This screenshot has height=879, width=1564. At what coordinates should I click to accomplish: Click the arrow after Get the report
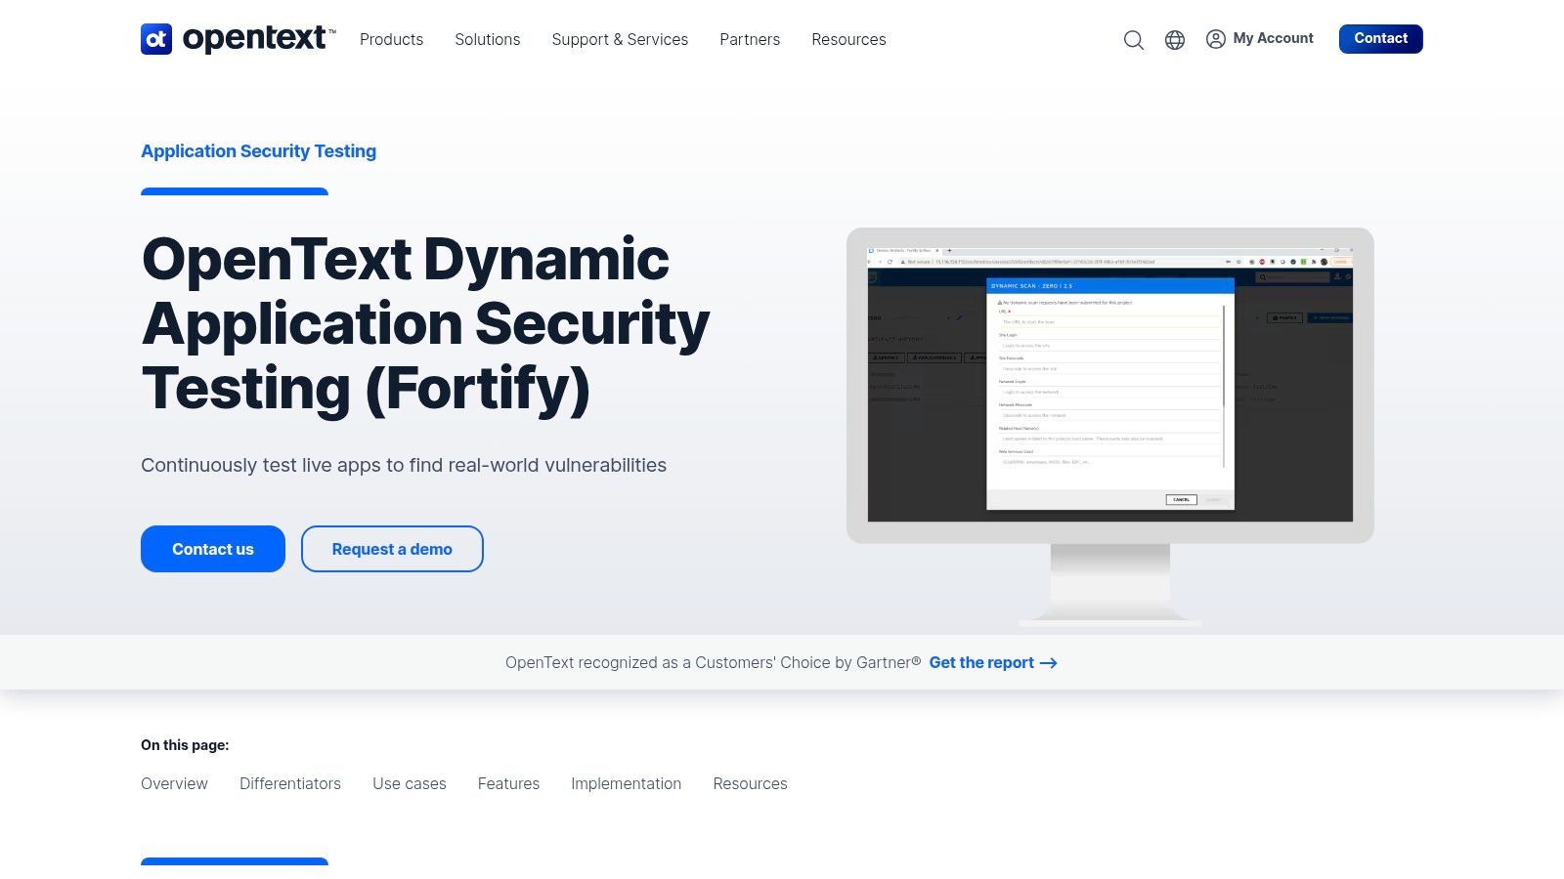tap(1048, 663)
